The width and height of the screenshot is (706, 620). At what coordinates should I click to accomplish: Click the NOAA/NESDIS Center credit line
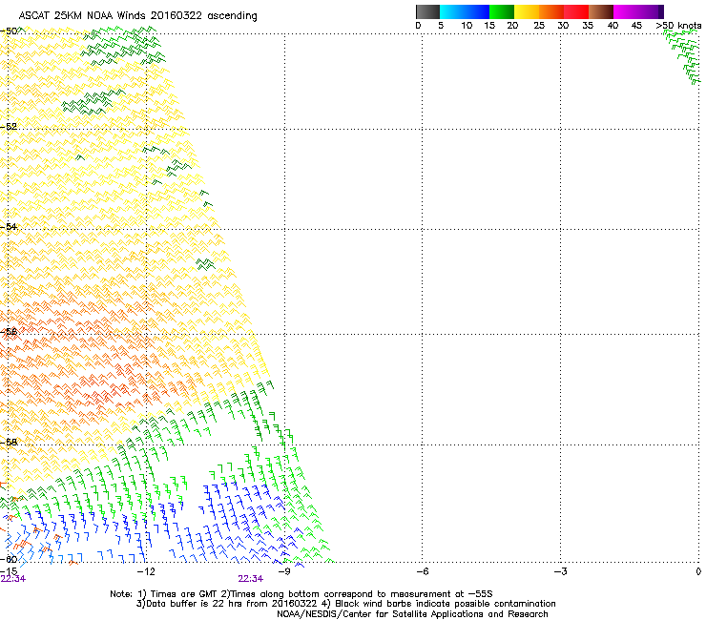(412, 614)
